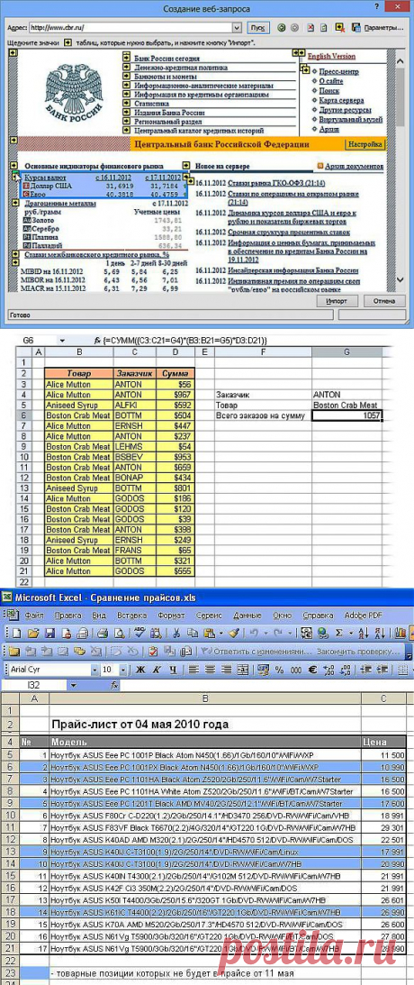Toggle table selector arrow beside Драгоценные металлы
This screenshot has height=985, width=414.
point(13,204)
